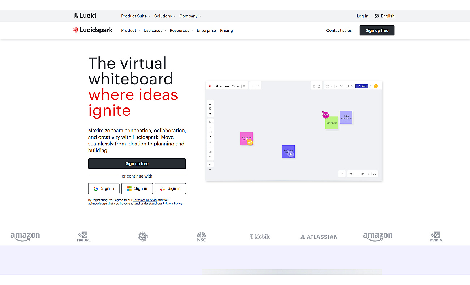Open the Resources menu
Image resolution: width=470 pixels, height=285 pixels.
coord(181,30)
